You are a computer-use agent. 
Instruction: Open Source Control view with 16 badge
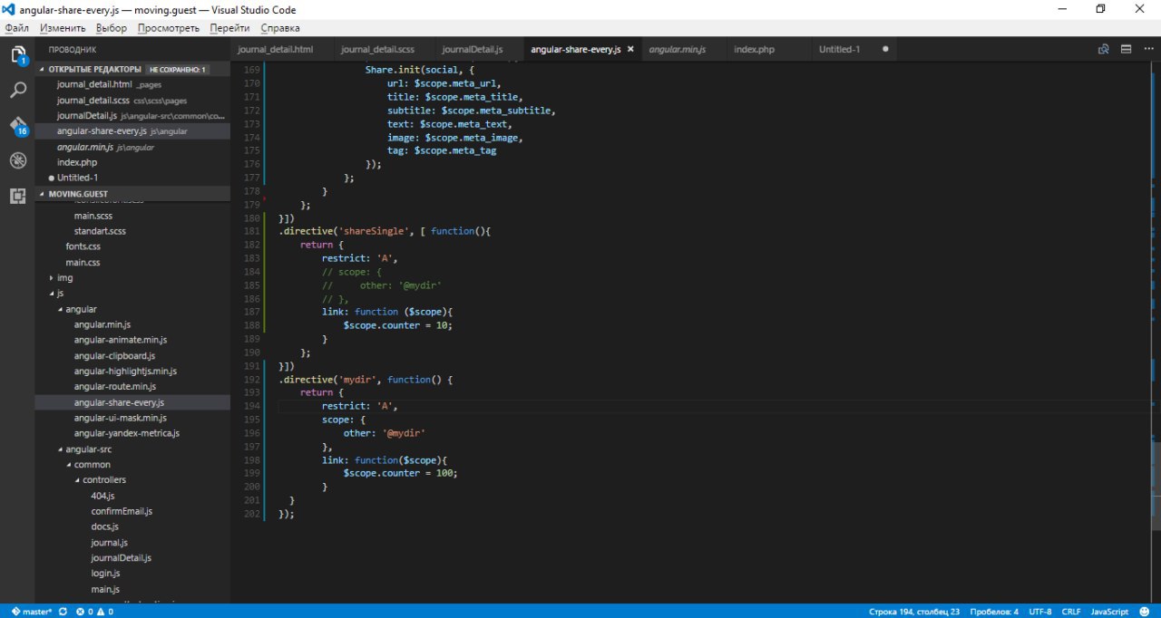click(x=17, y=125)
